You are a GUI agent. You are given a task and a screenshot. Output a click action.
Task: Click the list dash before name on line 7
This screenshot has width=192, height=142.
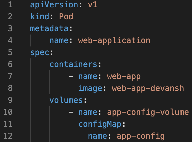point(71,77)
